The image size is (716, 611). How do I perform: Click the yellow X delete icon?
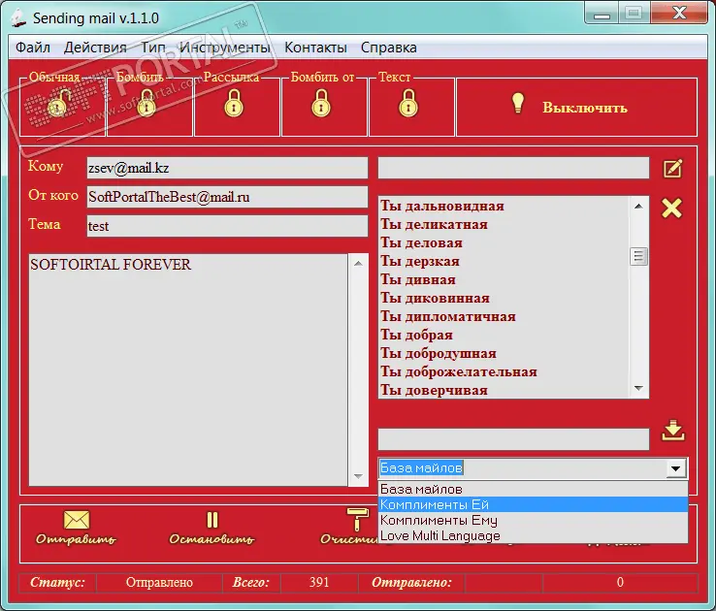tap(671, 208)
